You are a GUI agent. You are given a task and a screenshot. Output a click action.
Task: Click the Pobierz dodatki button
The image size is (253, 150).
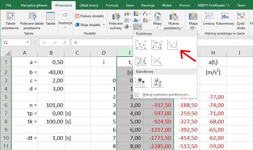90,16
